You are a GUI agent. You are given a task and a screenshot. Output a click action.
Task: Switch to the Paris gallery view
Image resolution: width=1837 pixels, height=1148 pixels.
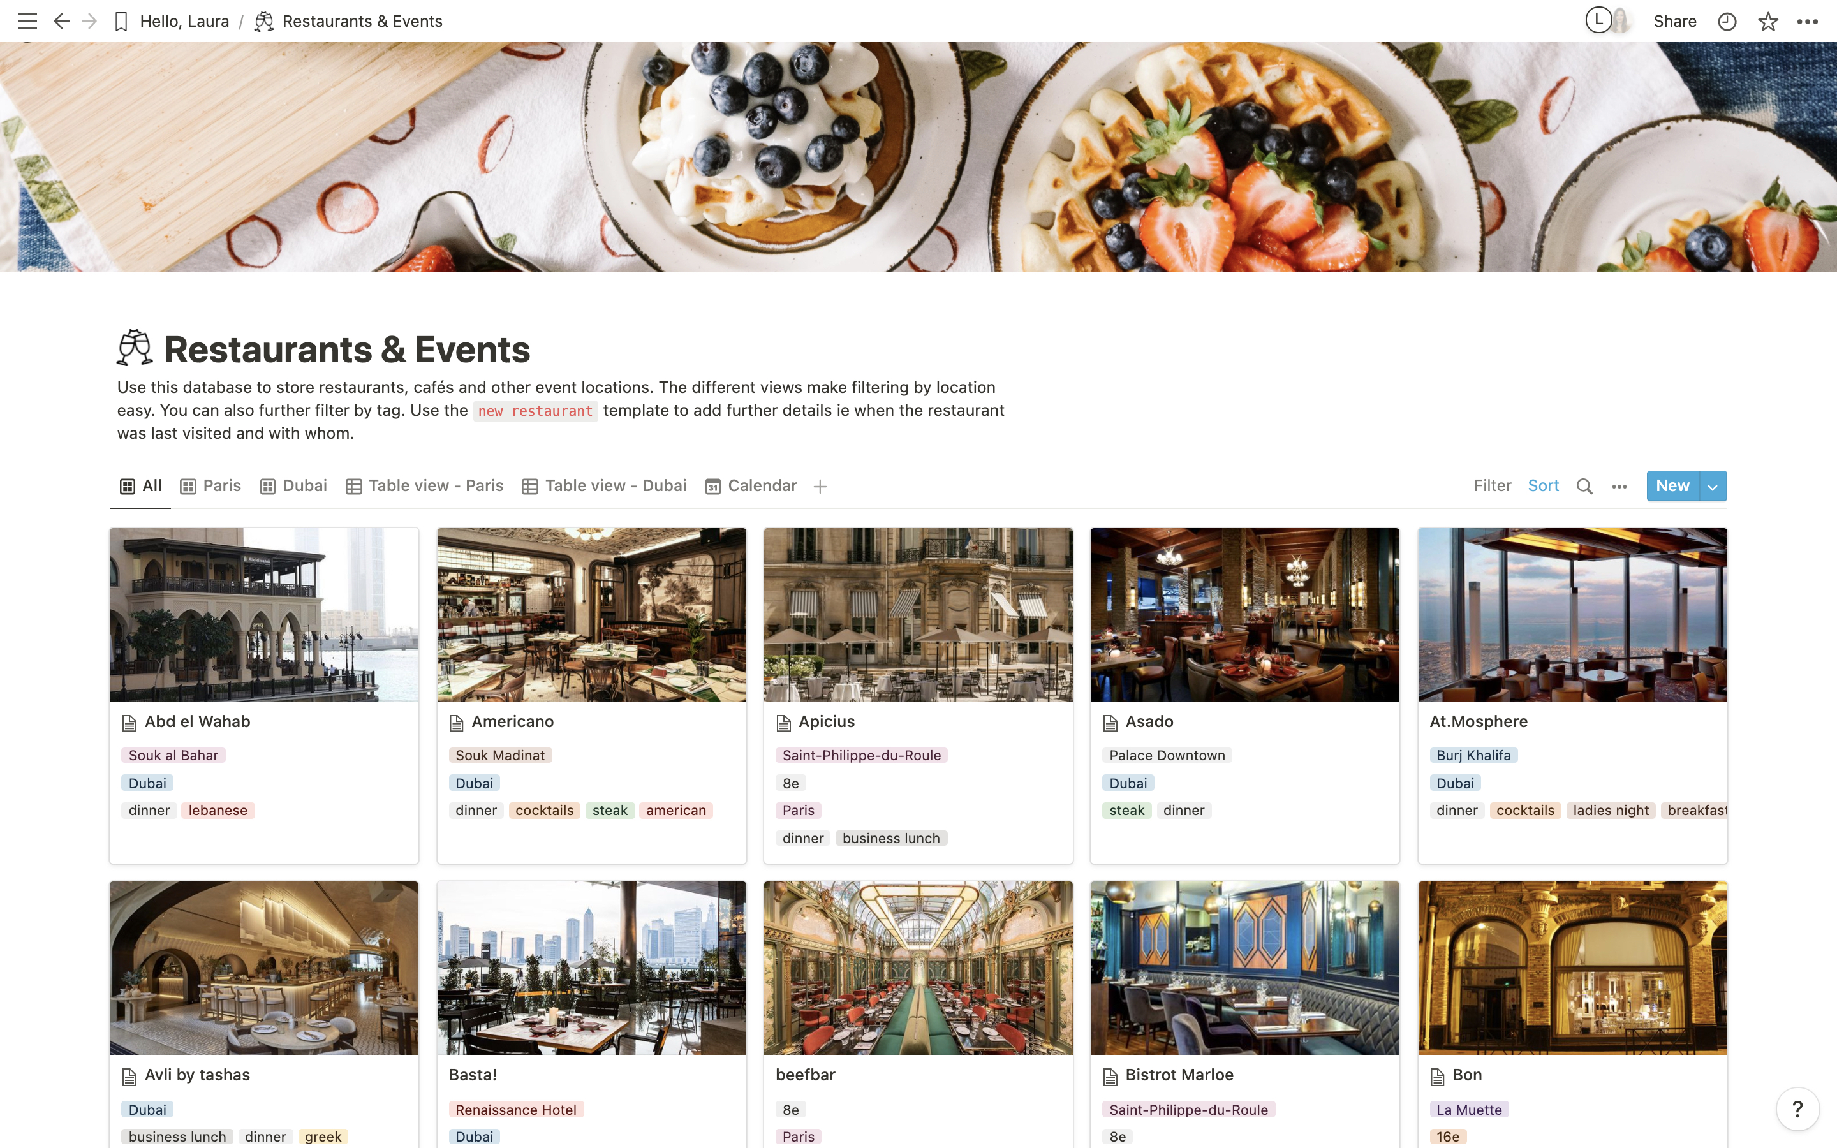(x=210, y=486)
